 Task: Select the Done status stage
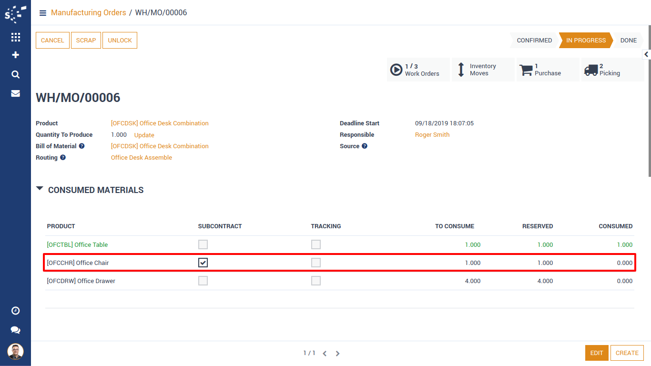point(628,41)
